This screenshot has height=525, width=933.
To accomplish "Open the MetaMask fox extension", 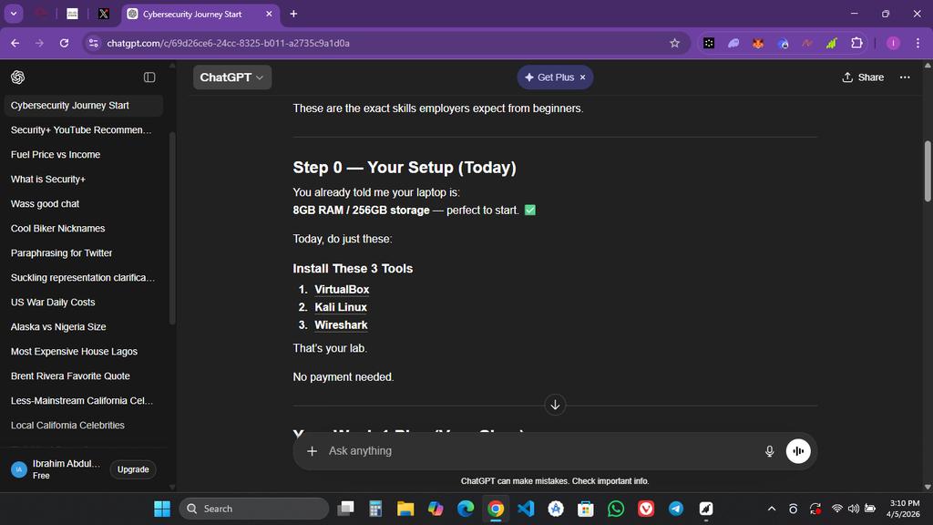I will coord(757,43).
